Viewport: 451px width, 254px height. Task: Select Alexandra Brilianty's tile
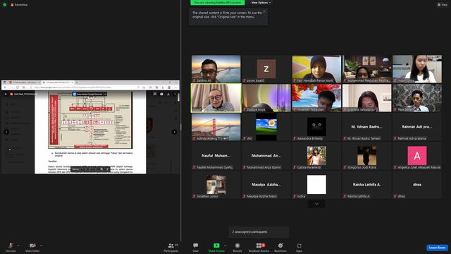[316, 127]
